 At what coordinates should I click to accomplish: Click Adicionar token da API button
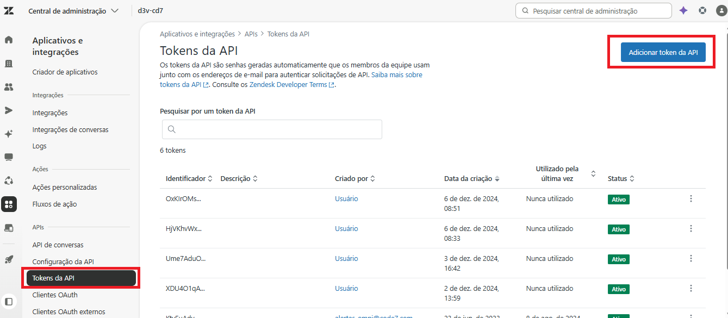click(663, 53)
